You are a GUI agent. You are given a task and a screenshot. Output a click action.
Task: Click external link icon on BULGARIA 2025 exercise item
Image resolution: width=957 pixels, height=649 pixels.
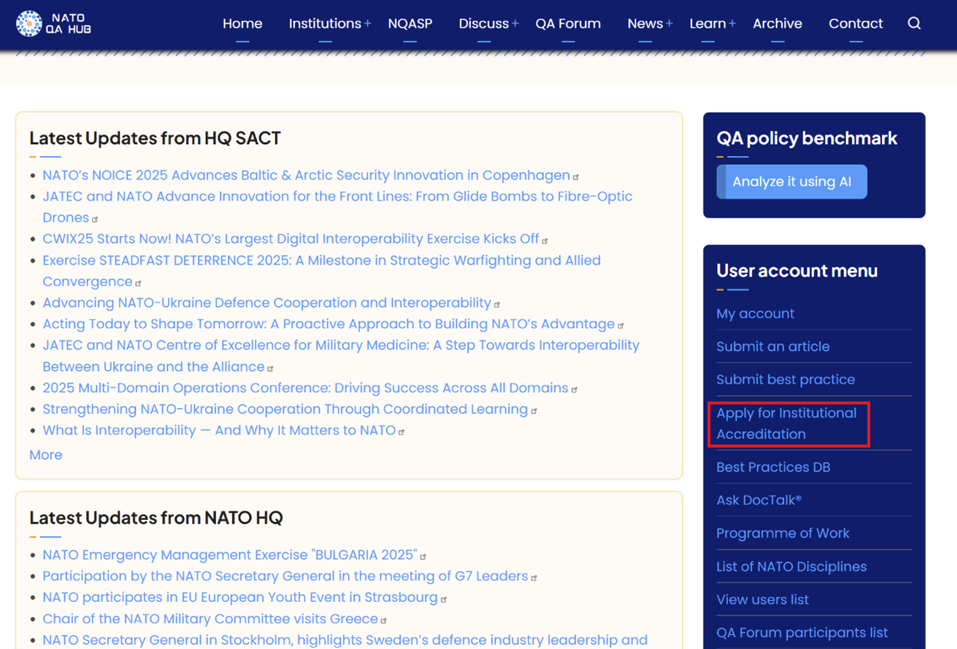(x=424, y=555)
